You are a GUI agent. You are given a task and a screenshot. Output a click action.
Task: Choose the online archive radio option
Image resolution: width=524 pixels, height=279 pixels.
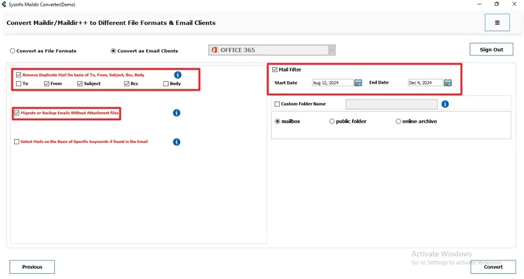[x=398, y=121]
